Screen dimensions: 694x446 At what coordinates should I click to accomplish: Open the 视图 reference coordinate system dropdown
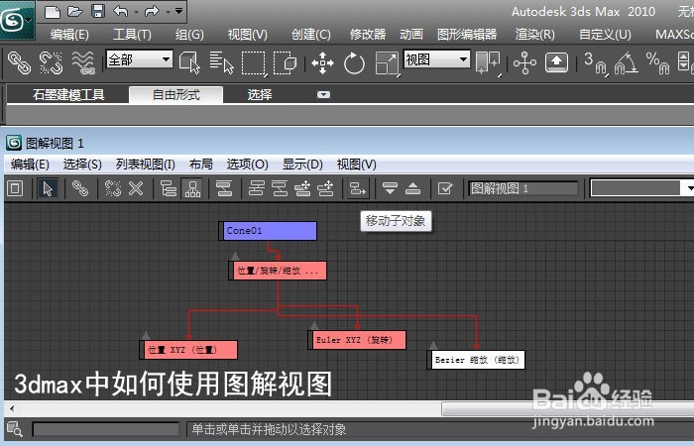point(436,58)
